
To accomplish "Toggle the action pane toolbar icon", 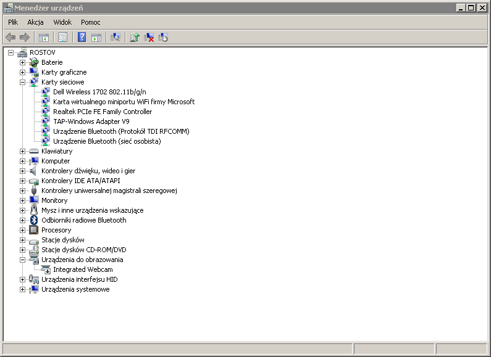I will coord(96,38).
